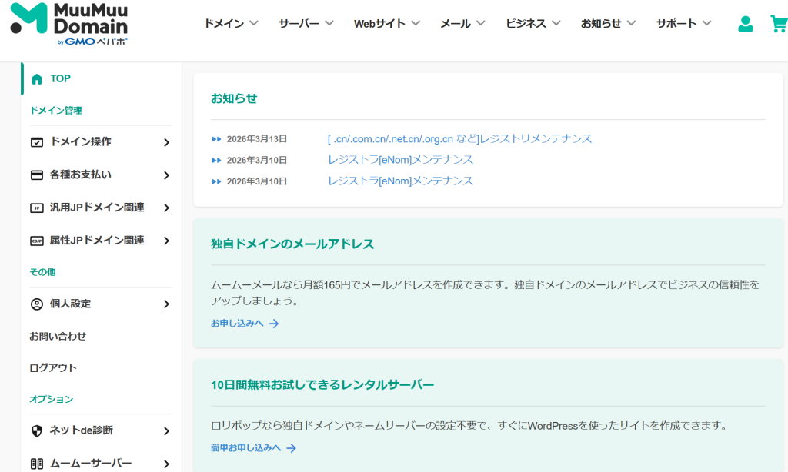
Task: Click the ネットde診断 shield icon
Action: pos(37,430)
